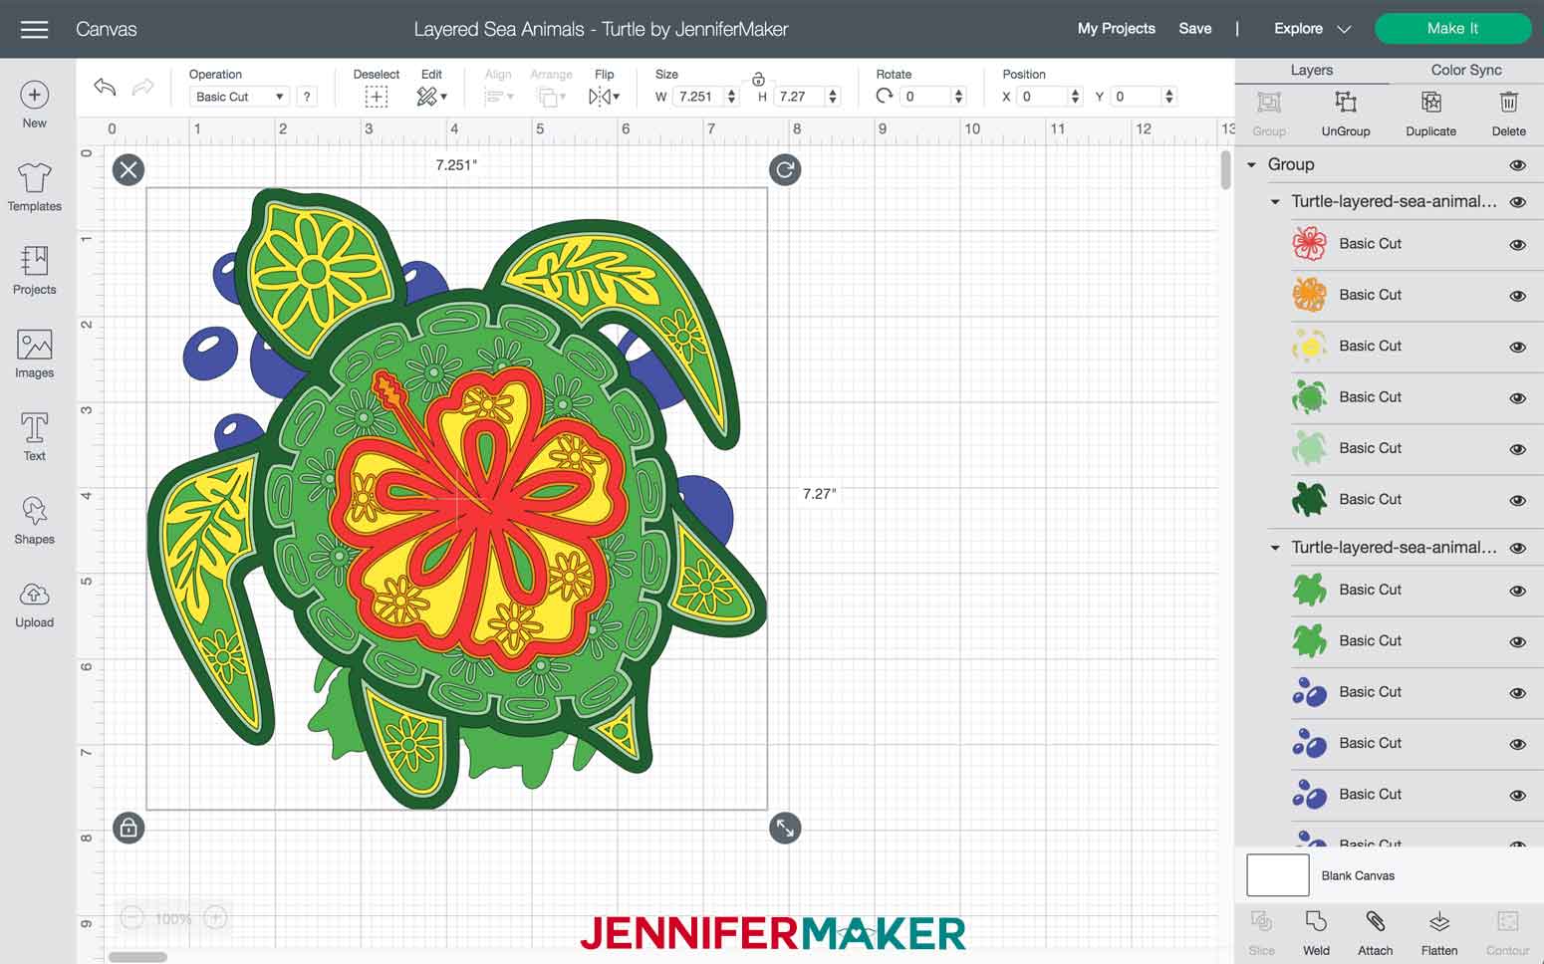The height and width of the screenshot is (964, 1544).
Task: Click the Upload icon
Action: coord(34,595)
